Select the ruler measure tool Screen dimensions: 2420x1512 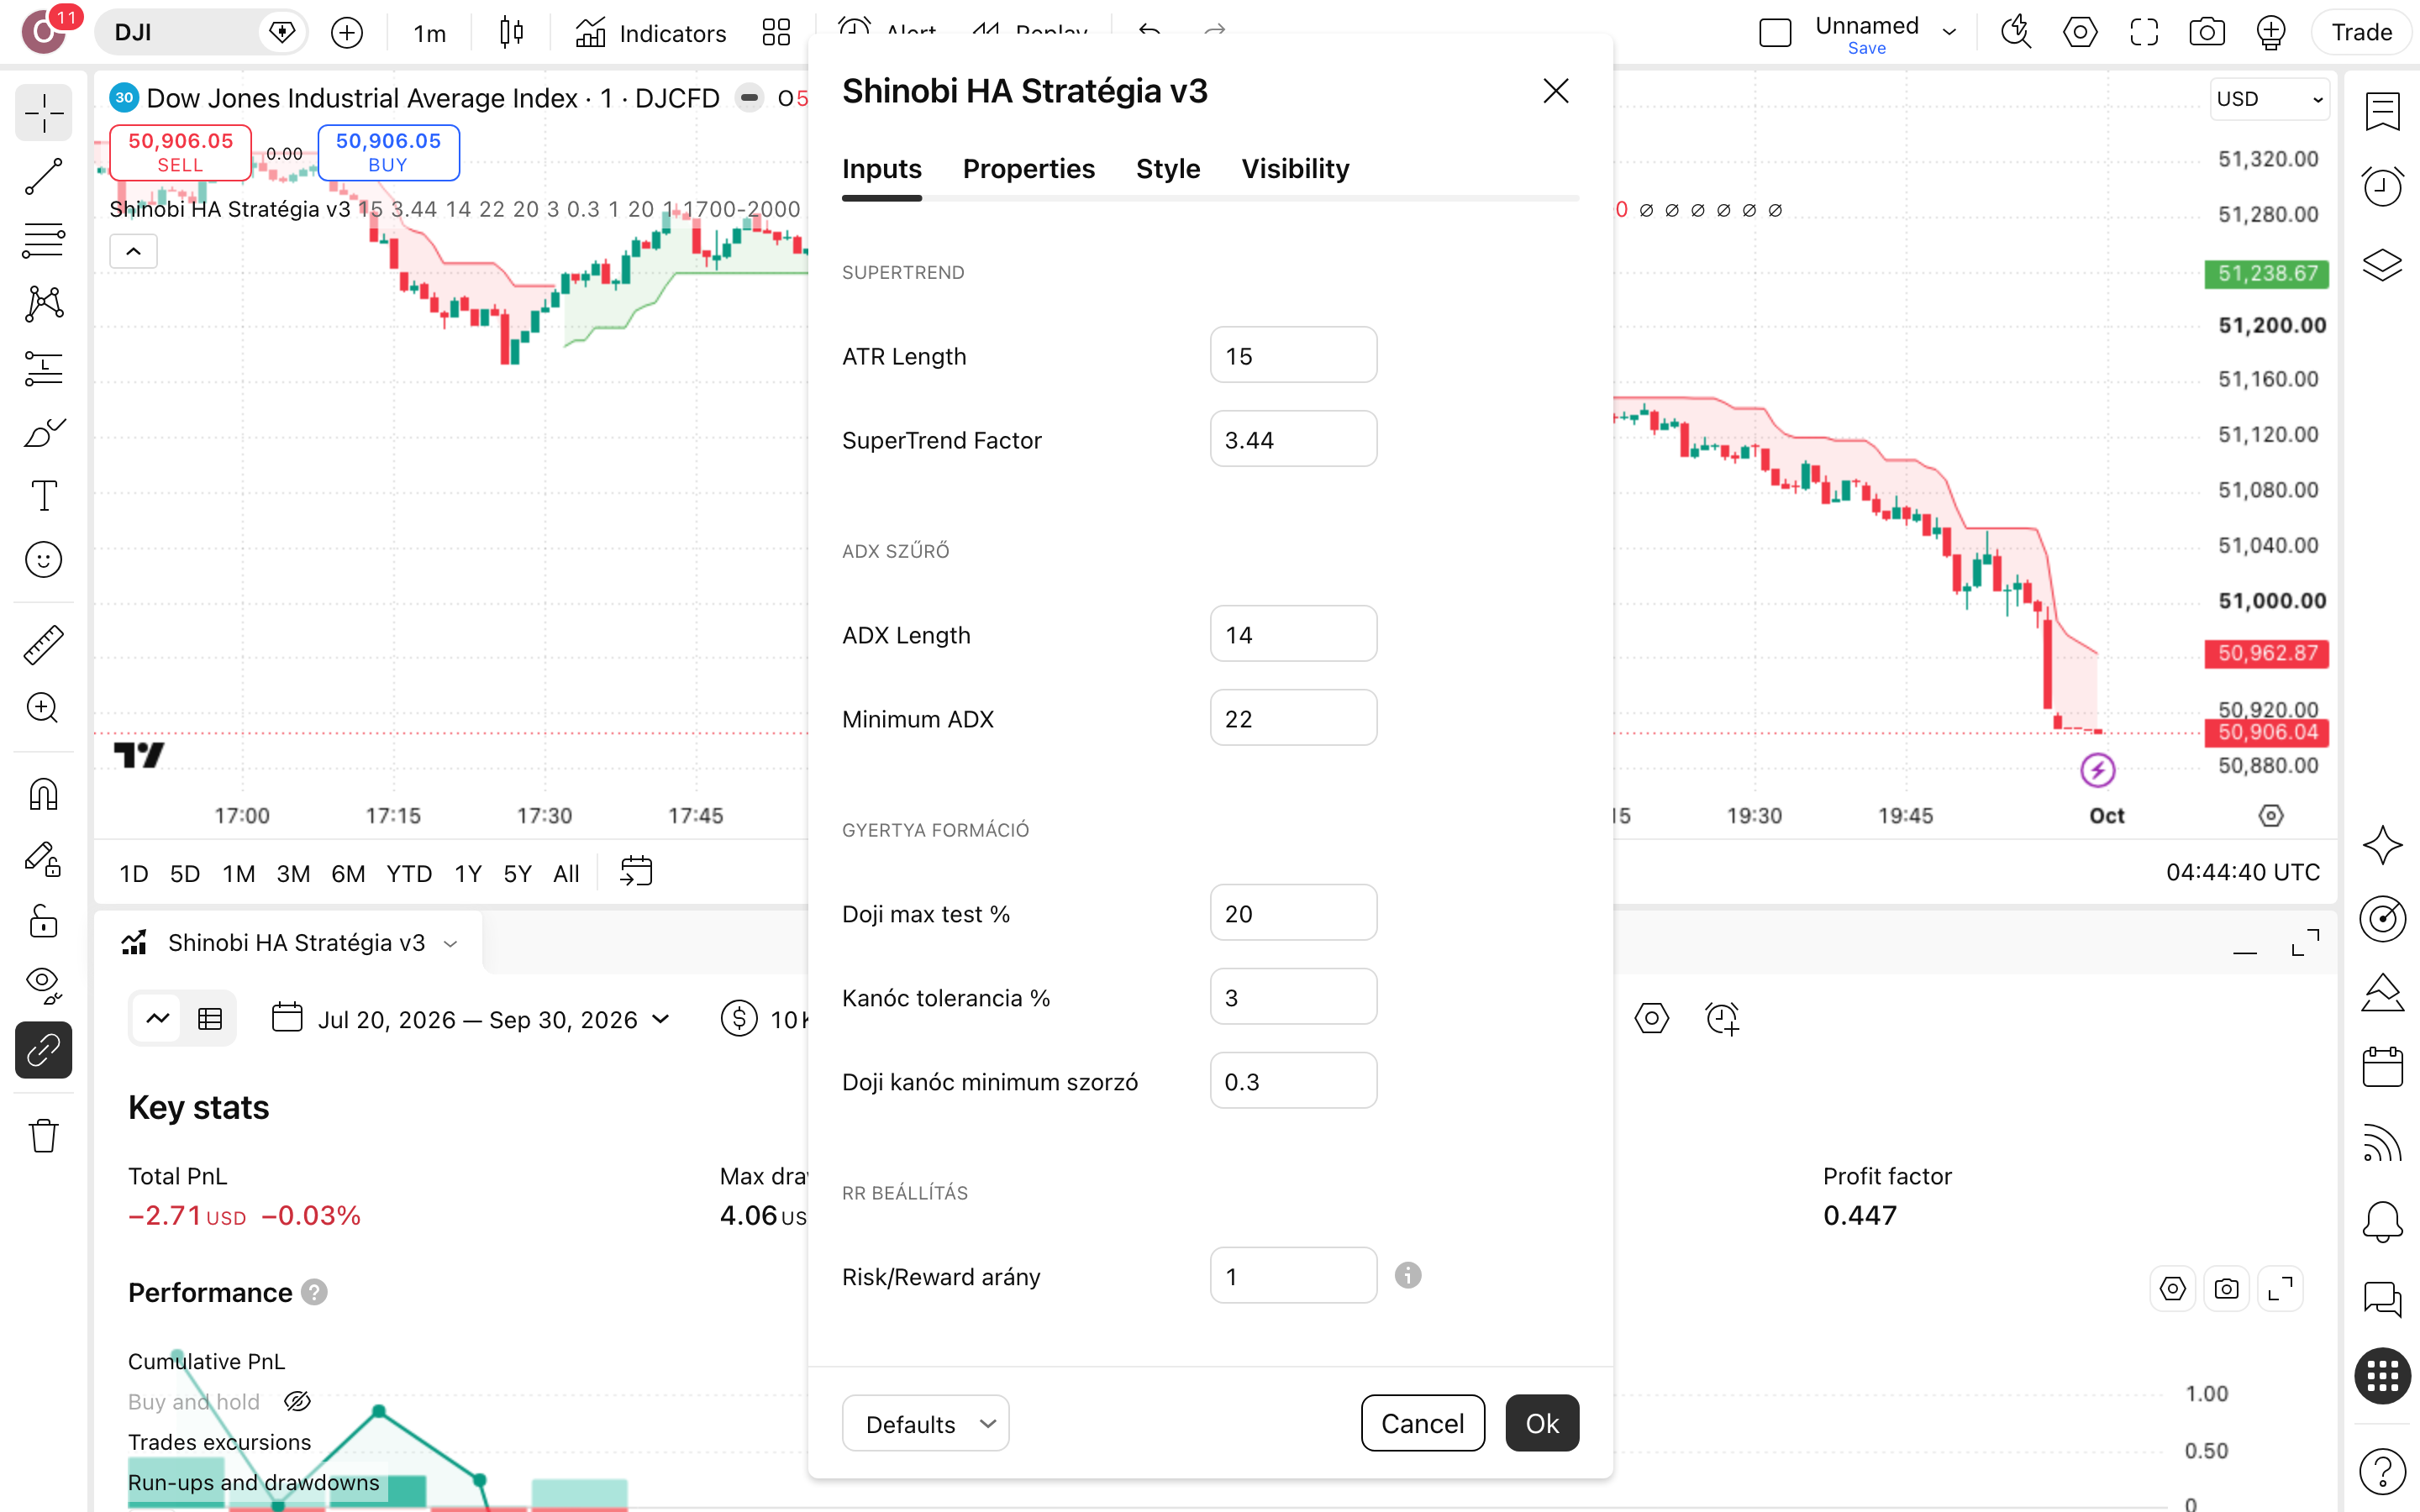pyautogui.click(x=44, y=645)
